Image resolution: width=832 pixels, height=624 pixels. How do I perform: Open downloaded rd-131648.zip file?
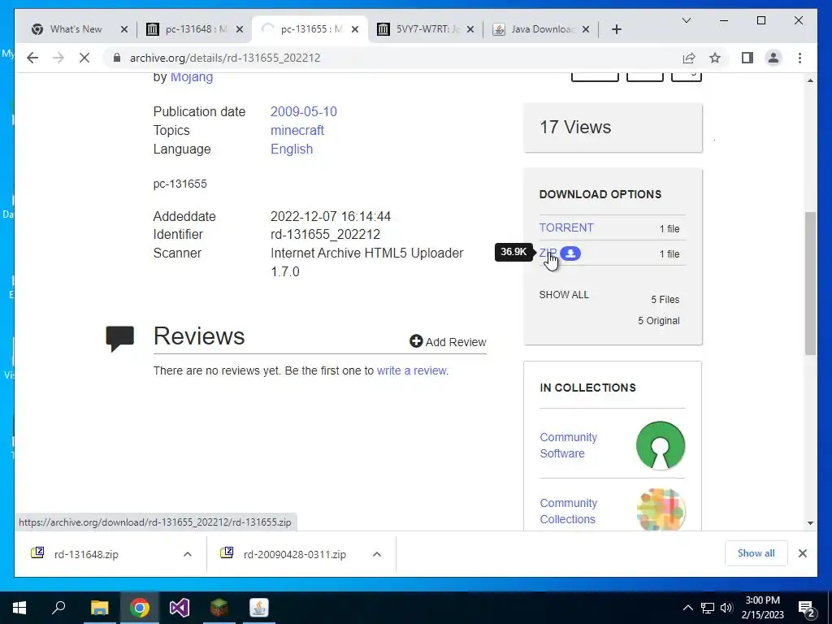(86, 554)
